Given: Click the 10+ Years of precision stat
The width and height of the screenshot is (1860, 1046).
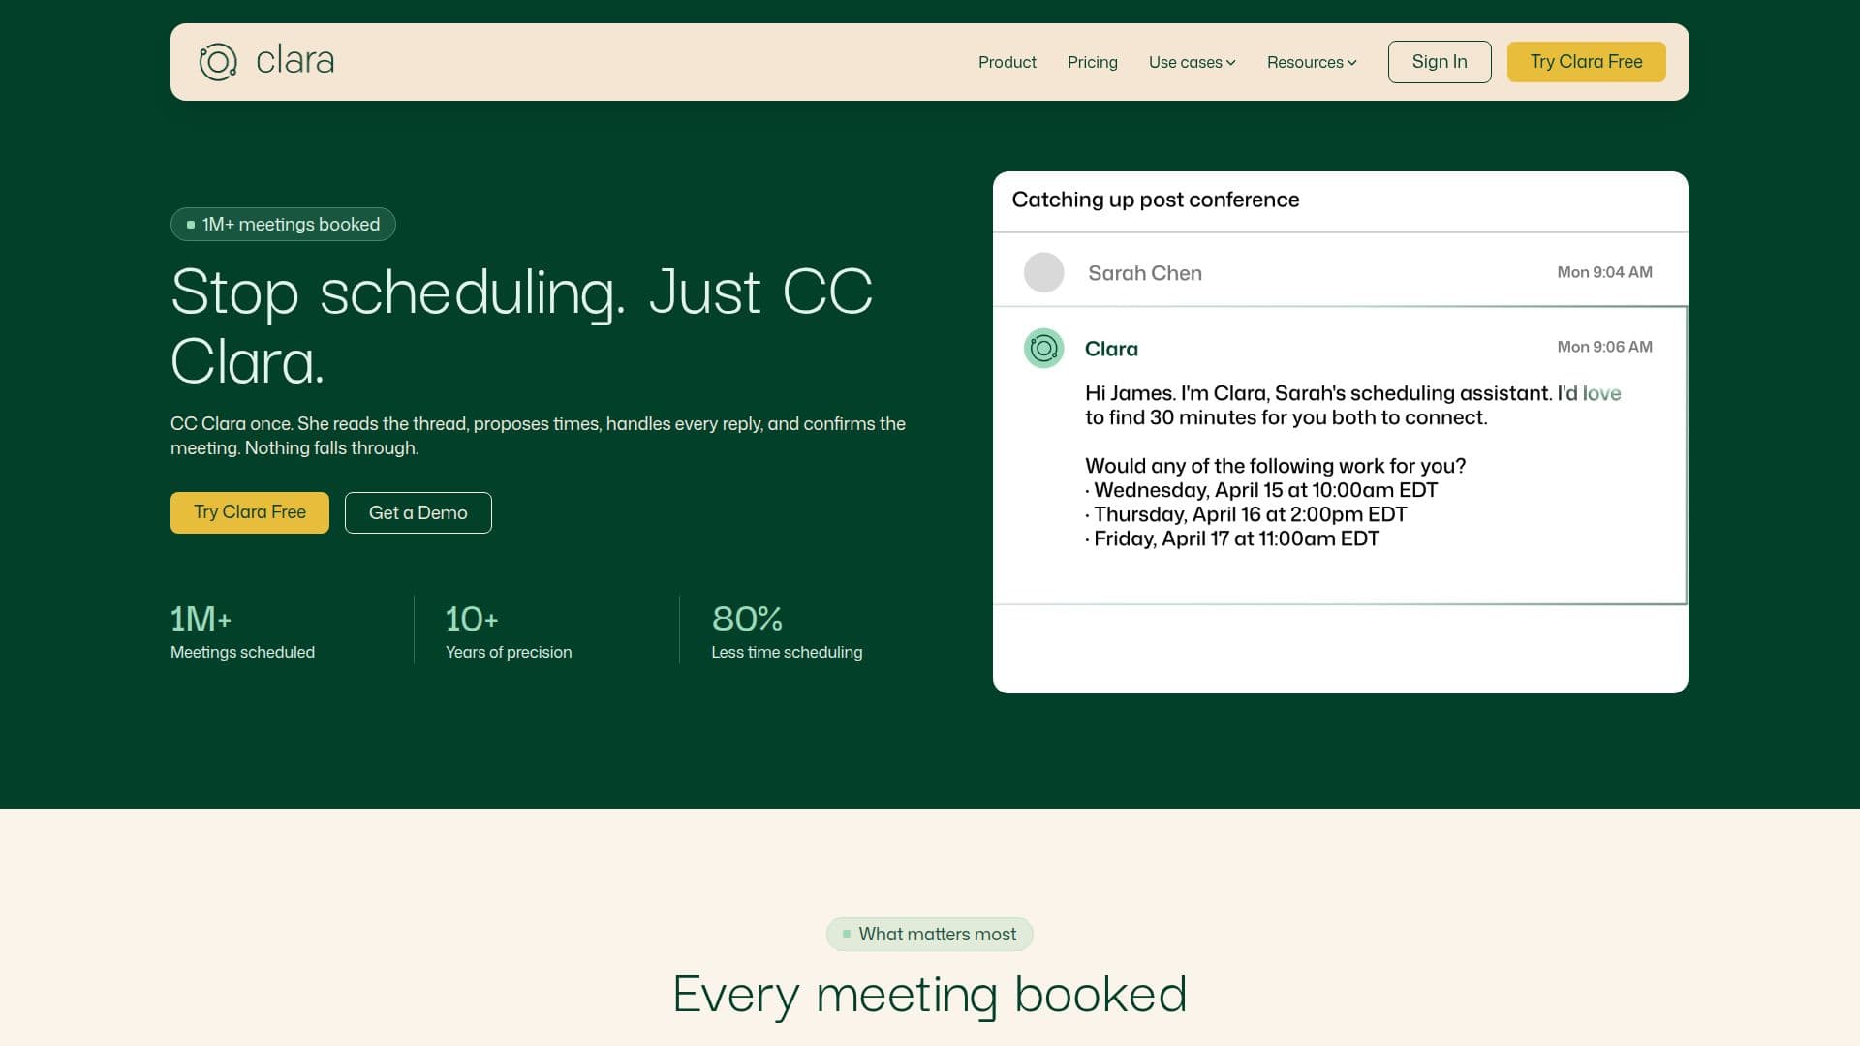Looking at the screenshot, I should (x=509, y=631).
